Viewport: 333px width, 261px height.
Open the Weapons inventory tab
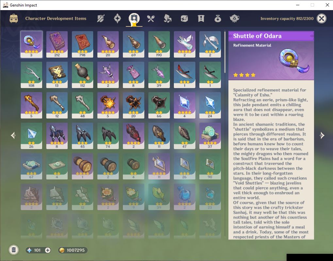[101, 19]
